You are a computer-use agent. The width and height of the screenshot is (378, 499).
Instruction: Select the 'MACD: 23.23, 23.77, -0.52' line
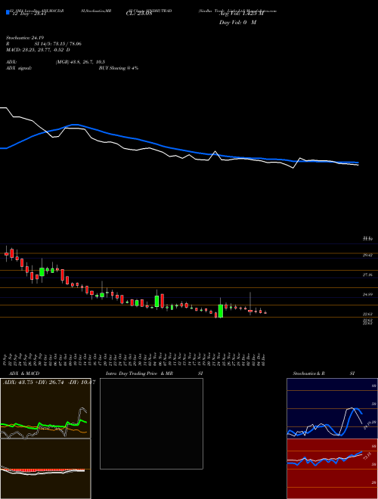tap(36, 50)
